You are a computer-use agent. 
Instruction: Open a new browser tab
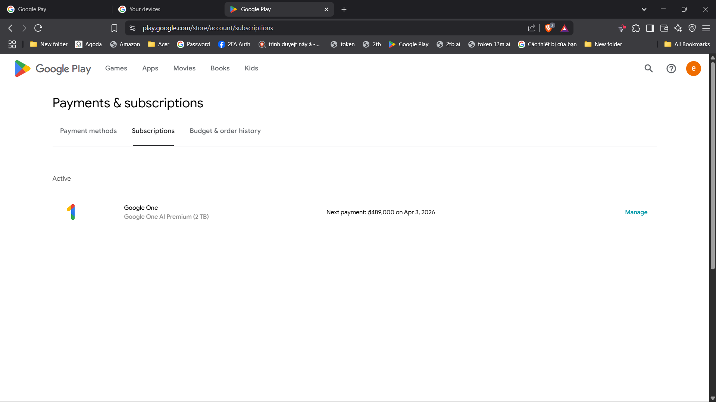[344, 9]
